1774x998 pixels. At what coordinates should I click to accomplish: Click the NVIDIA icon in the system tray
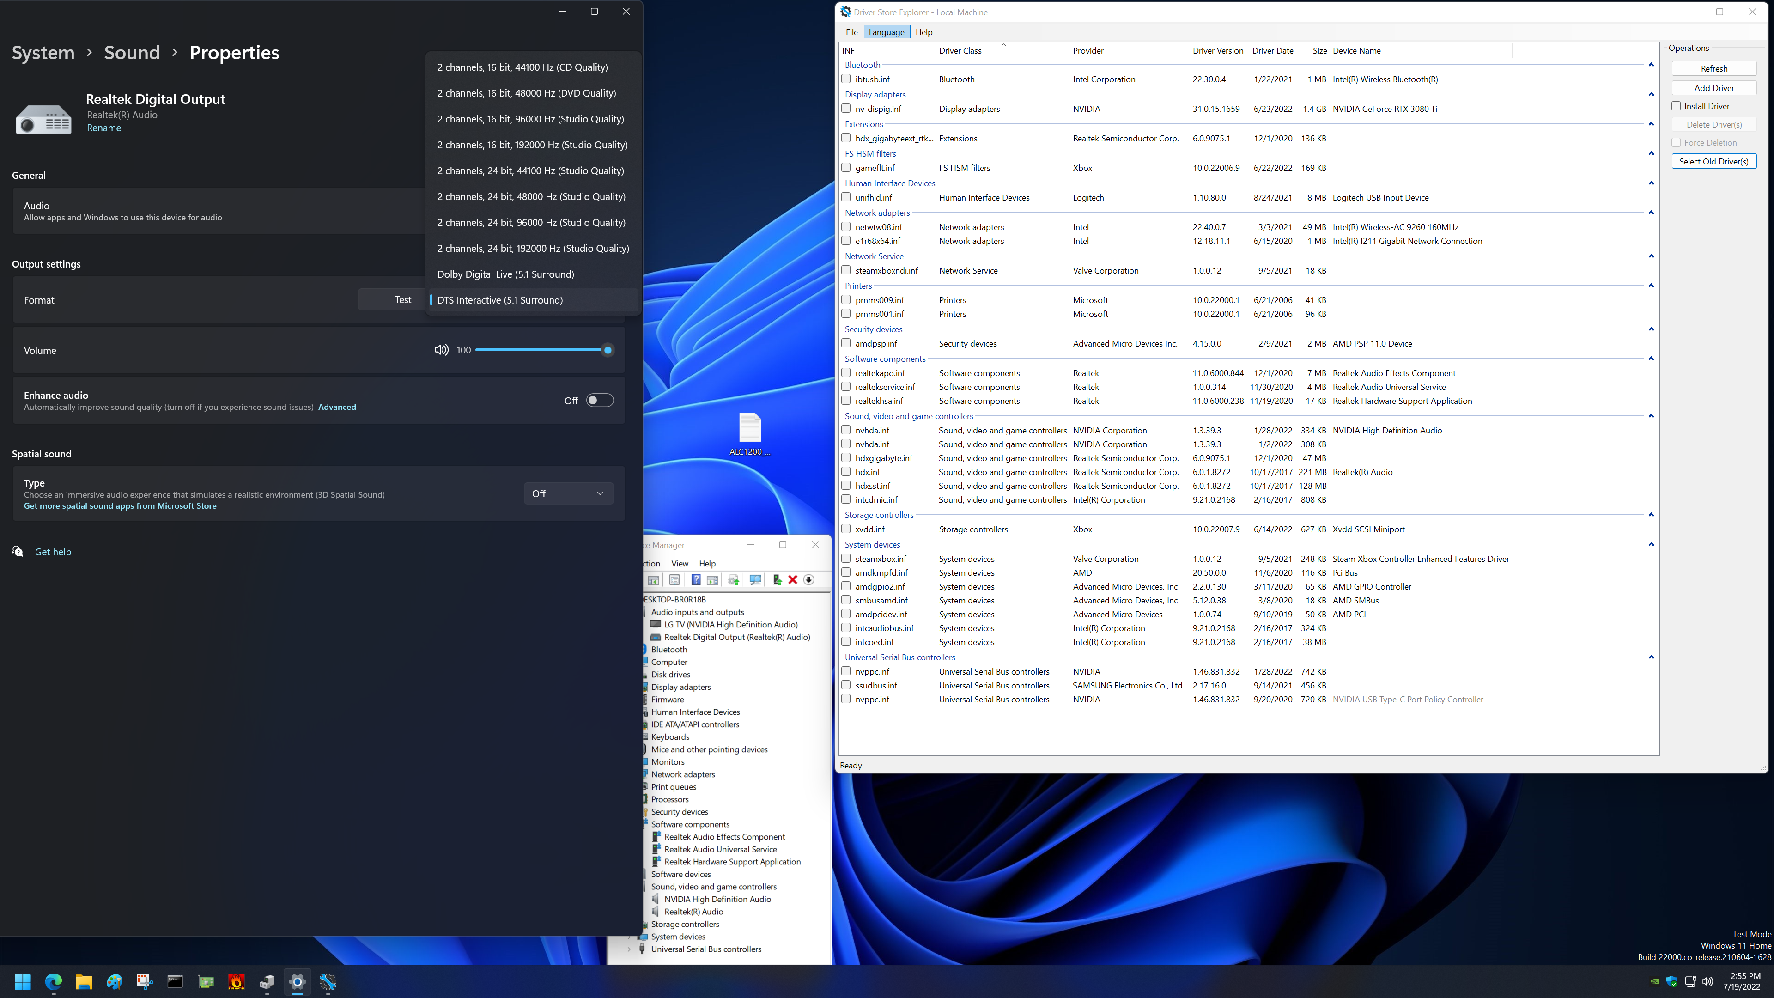1654,981
